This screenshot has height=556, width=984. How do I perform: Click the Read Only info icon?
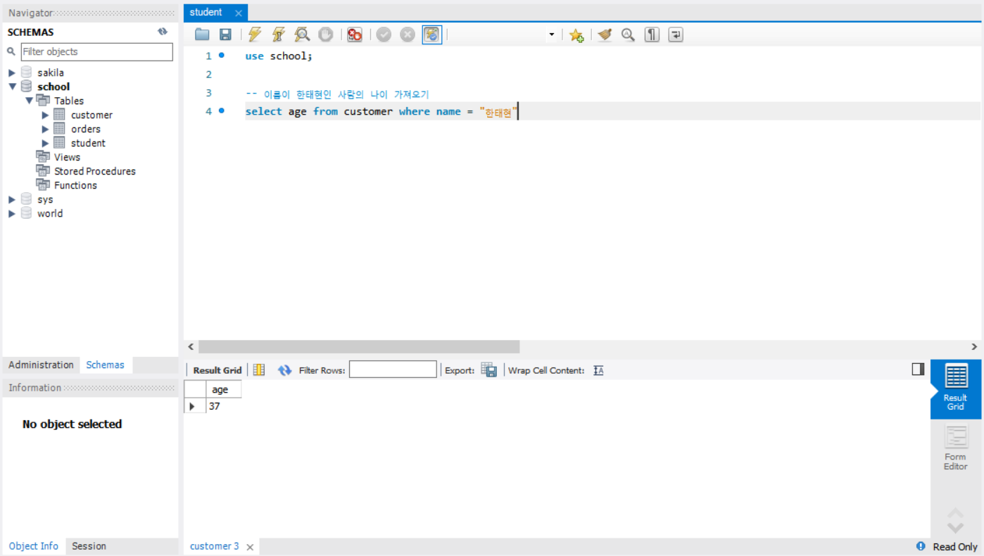tap(921, 546)
